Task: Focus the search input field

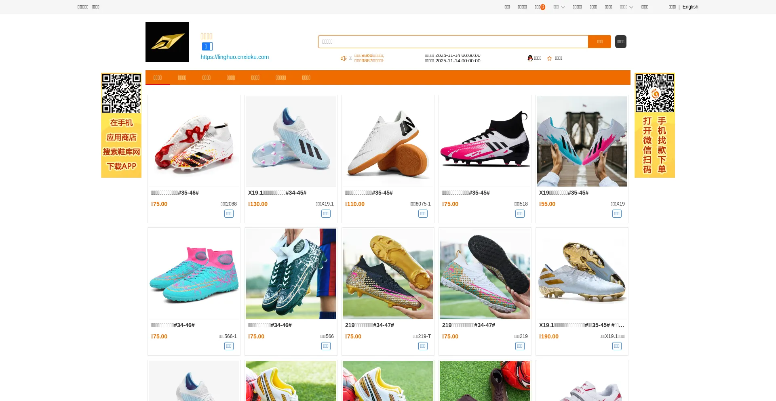Action: coord(453,42)
